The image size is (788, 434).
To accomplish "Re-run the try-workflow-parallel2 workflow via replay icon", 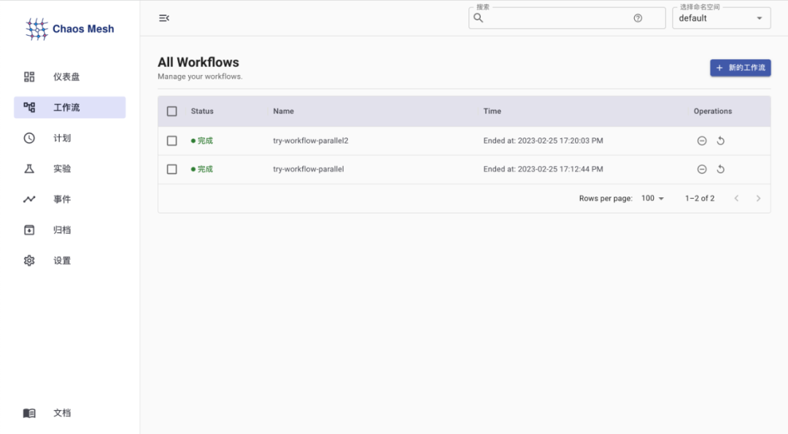I will point(721,141).
